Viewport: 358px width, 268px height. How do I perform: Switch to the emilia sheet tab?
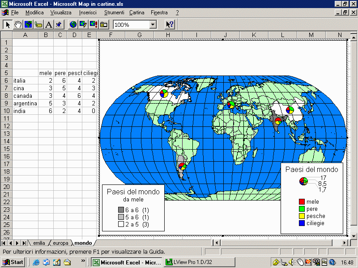(x=39, y=243)
